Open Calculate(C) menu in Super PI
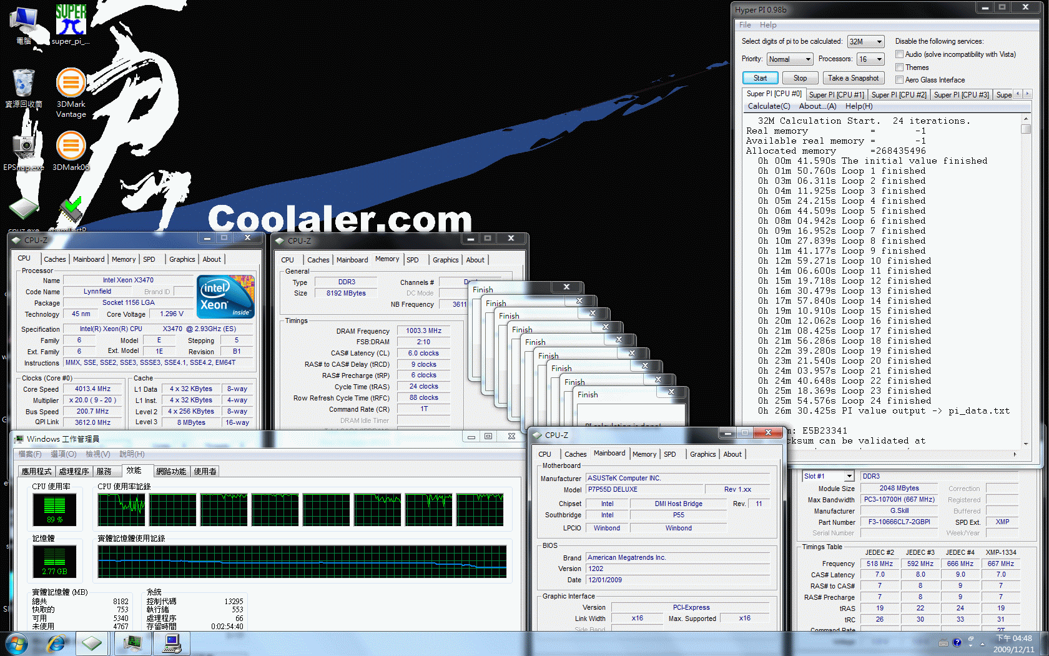This screenshot has height=656, width=1049. click(769, 106)
